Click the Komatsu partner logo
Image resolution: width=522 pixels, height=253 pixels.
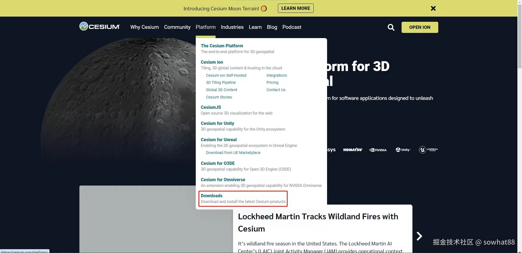point(353,150)
